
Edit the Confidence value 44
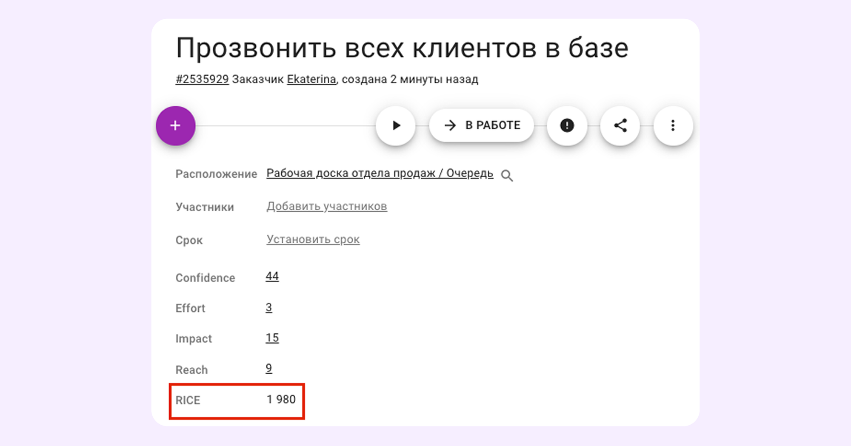click(x=272, y=277)
